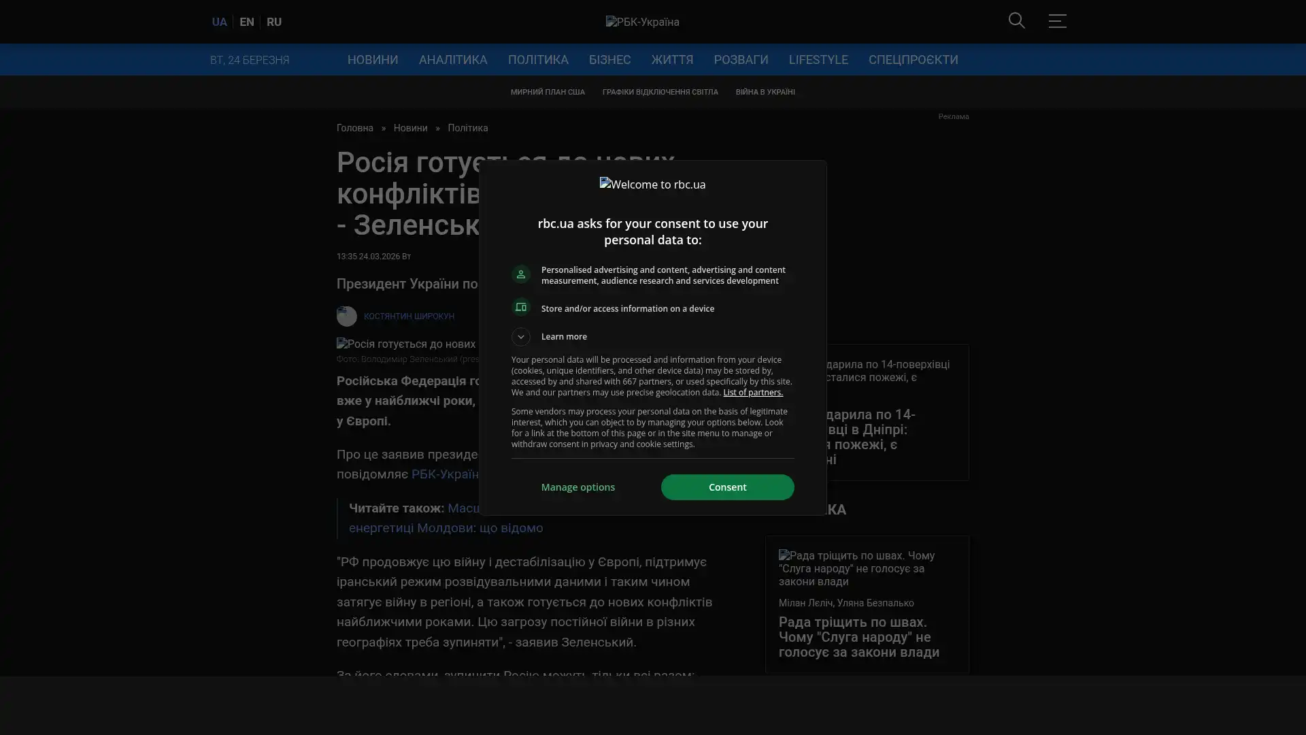Click the personalised advertising person icon
Screen dimensions: 1306x735
[521, 274]
